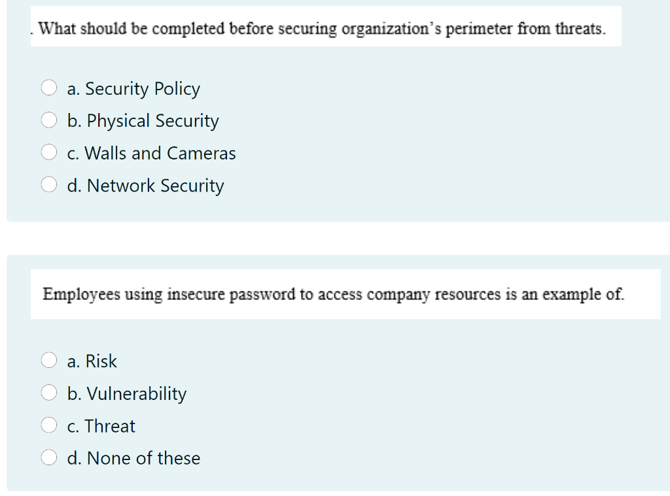Select the None of these radio button
This screenshot has height=496, width=670.
pos(48,457)
